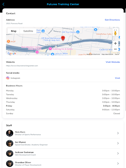
Task: Click Skill Development Coach subtitle
Action: point(26,155)
